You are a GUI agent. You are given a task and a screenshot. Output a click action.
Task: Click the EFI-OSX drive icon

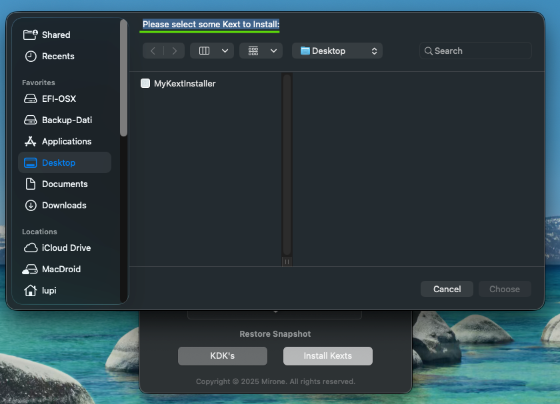coord(31,99)
